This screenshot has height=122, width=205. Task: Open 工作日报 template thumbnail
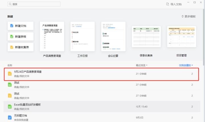coord(83,36)
